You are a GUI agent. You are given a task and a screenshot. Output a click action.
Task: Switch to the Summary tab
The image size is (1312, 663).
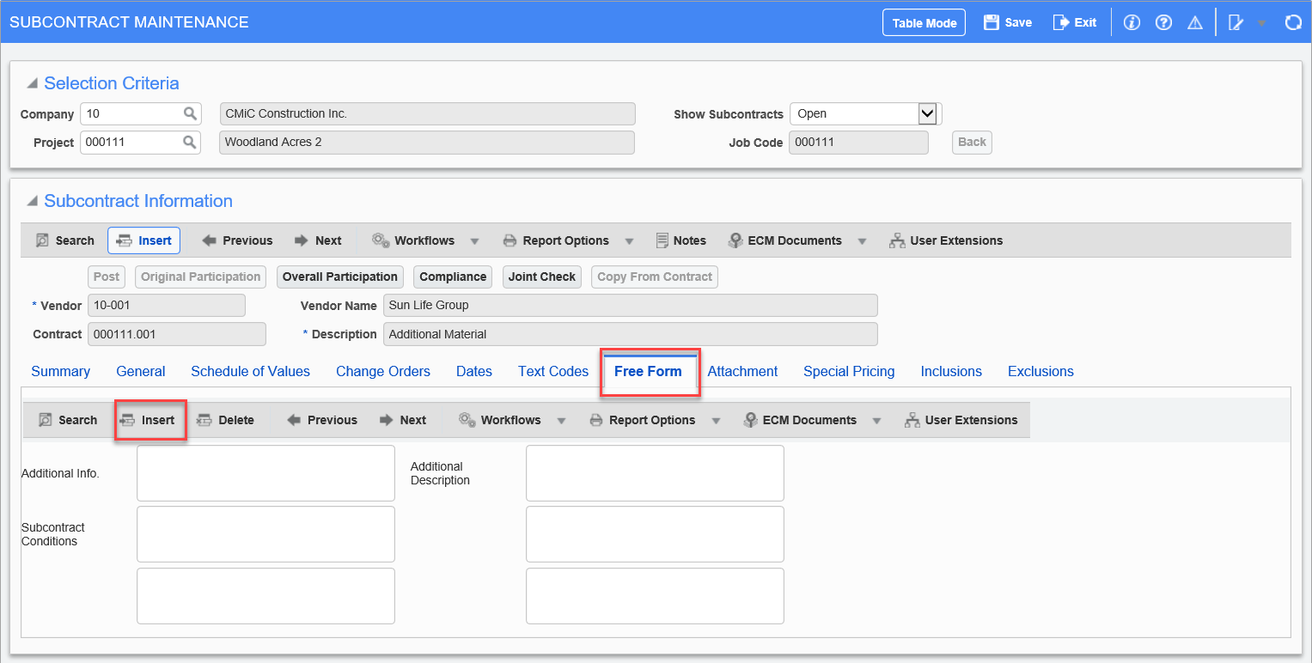60,371
